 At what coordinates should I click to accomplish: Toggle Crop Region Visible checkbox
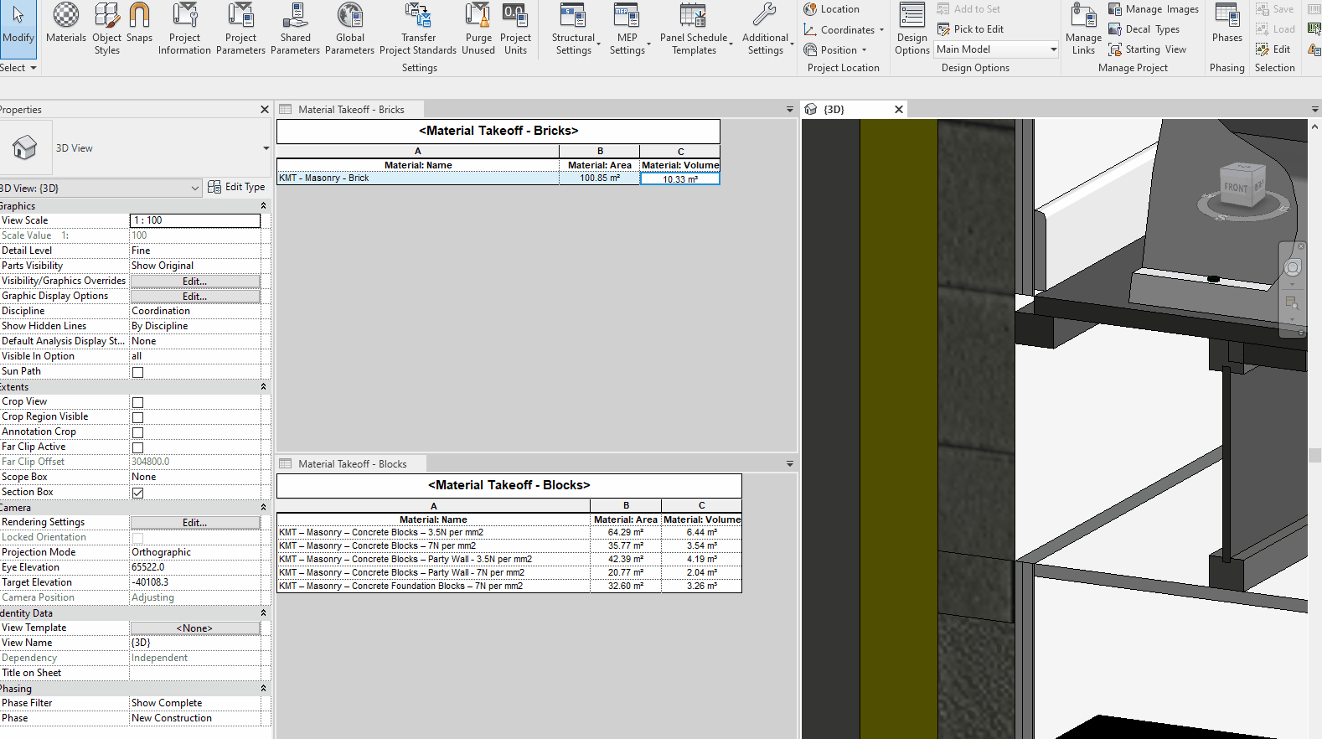click(x=138, y=417)
